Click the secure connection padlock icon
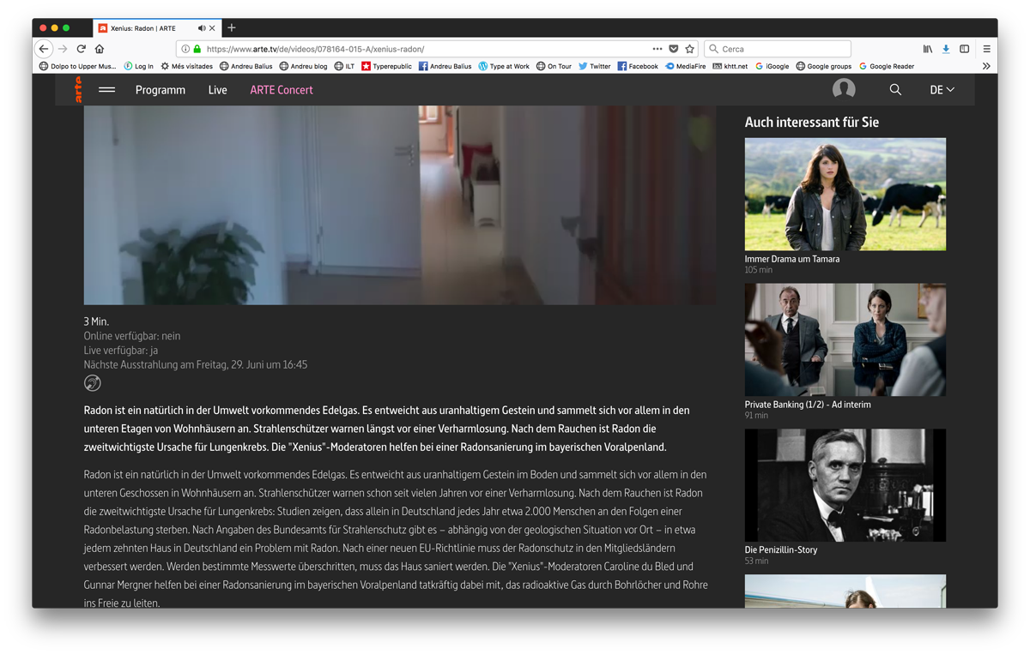Image resolution: width=1030 pixels, height=654 pixels. 197,49
